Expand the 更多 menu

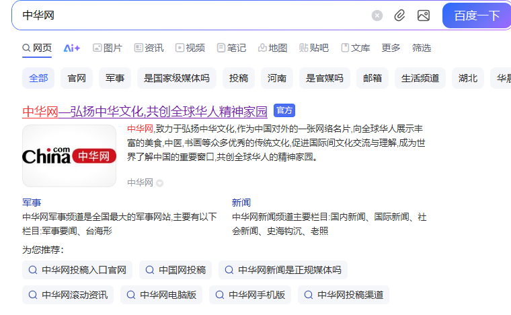pos(391,48)
